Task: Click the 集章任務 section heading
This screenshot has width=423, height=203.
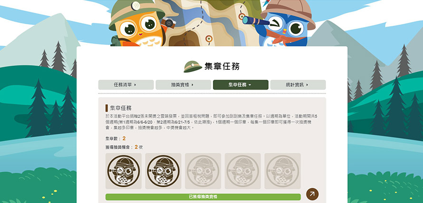Action: (x=121, y=108)
